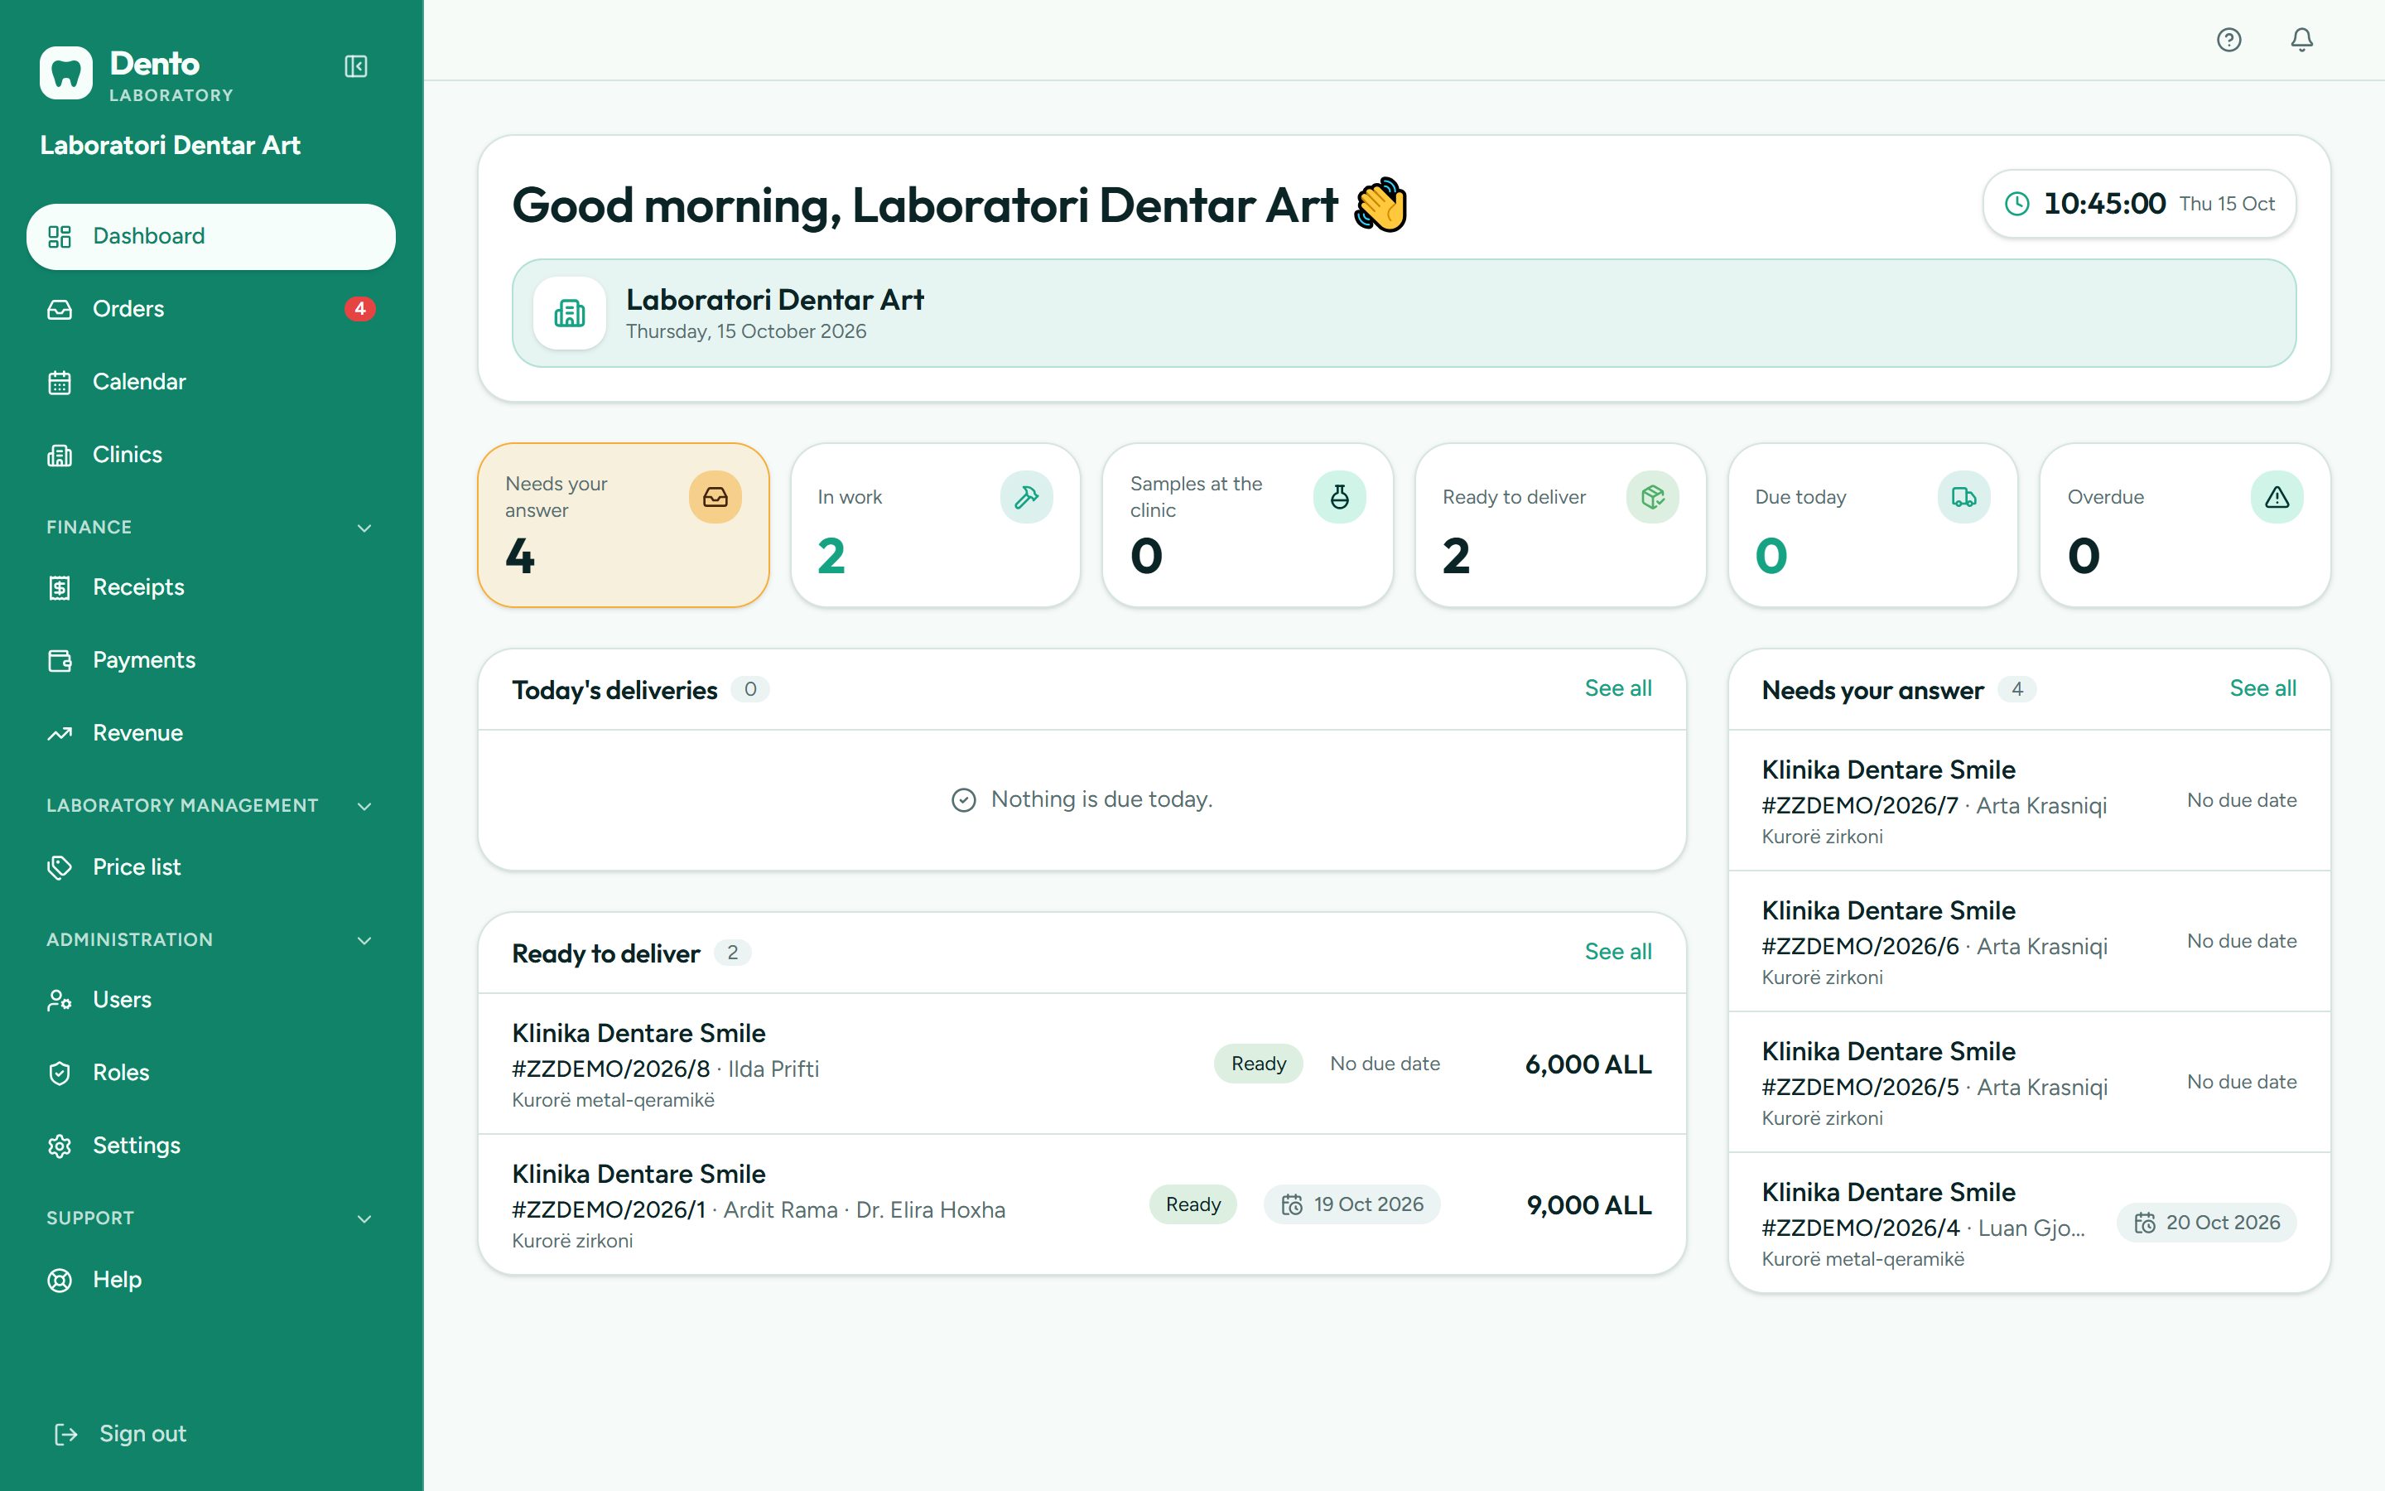Click the Dento tooth logo
The width and height of the screenshot is (2385, 1491).
(x=66, y=73)
